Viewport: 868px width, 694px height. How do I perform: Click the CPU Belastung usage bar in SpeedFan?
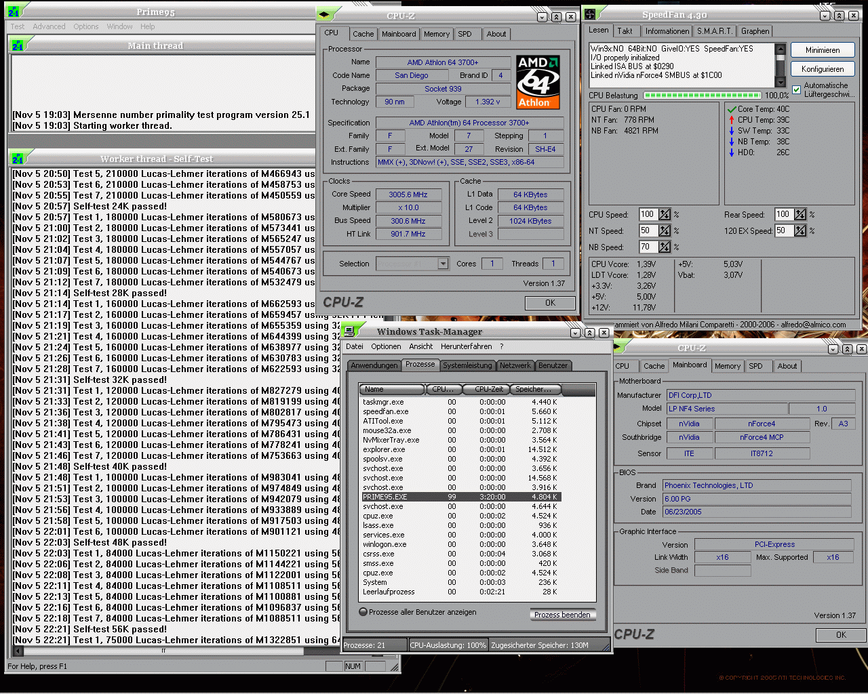[702, 96]
